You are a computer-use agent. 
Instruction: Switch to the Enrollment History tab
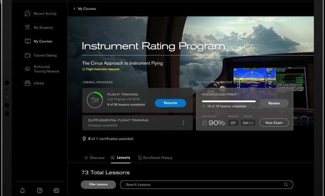(155, 158)
